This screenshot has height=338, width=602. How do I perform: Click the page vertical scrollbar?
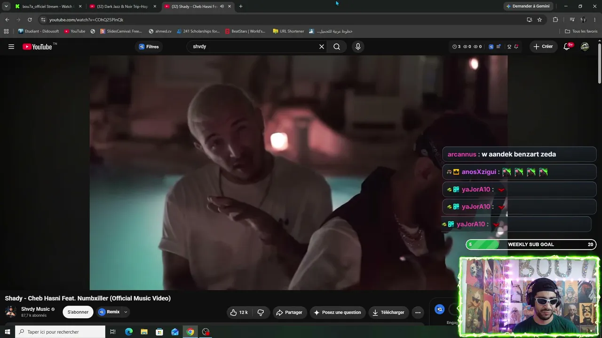pos(600,63)
